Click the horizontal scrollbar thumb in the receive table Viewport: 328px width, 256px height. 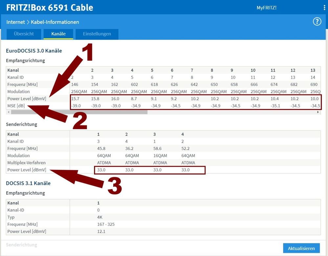[x=79, y=112]
